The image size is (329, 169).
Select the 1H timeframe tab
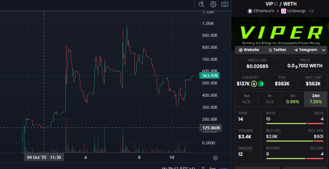point(270,99)
